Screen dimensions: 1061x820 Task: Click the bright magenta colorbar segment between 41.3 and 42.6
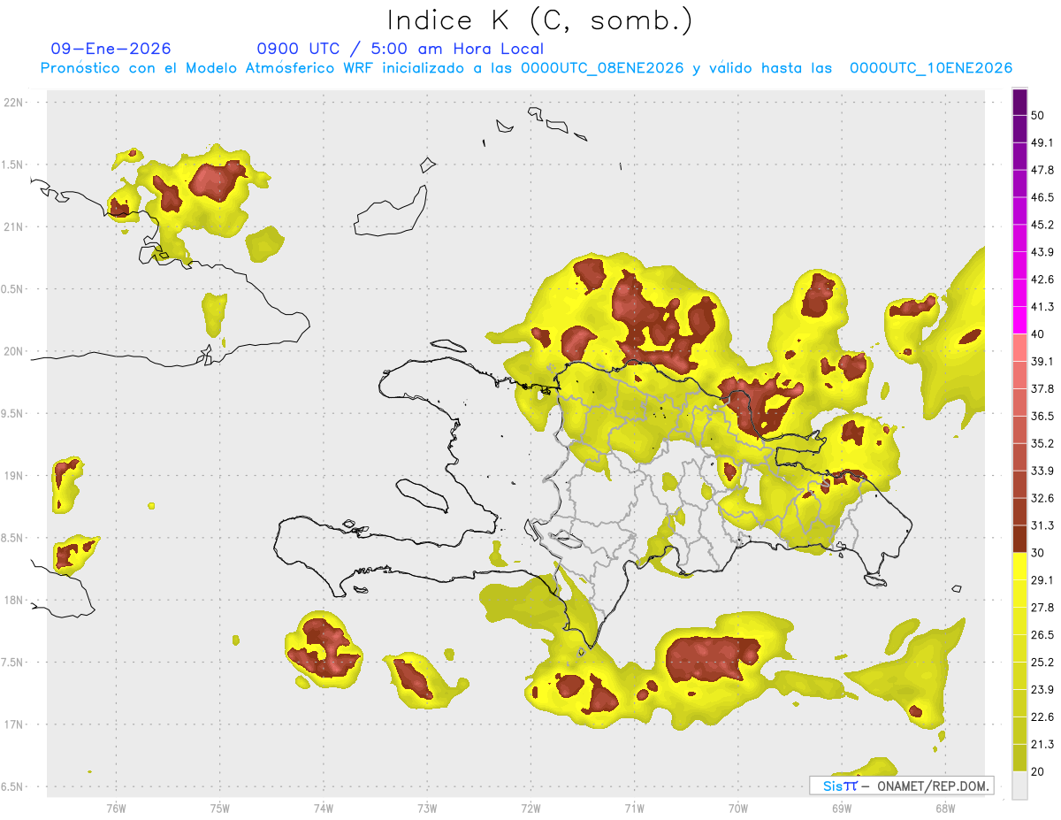1019,293
